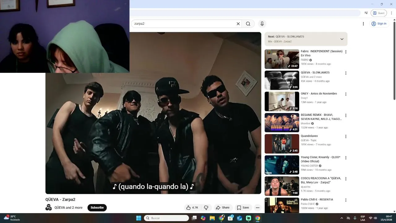Image resolution: width=396 pixels, height=223 pixels.
Task: Open Young Cister QLOO* thumbnail
Action: [x=282, y=165]
